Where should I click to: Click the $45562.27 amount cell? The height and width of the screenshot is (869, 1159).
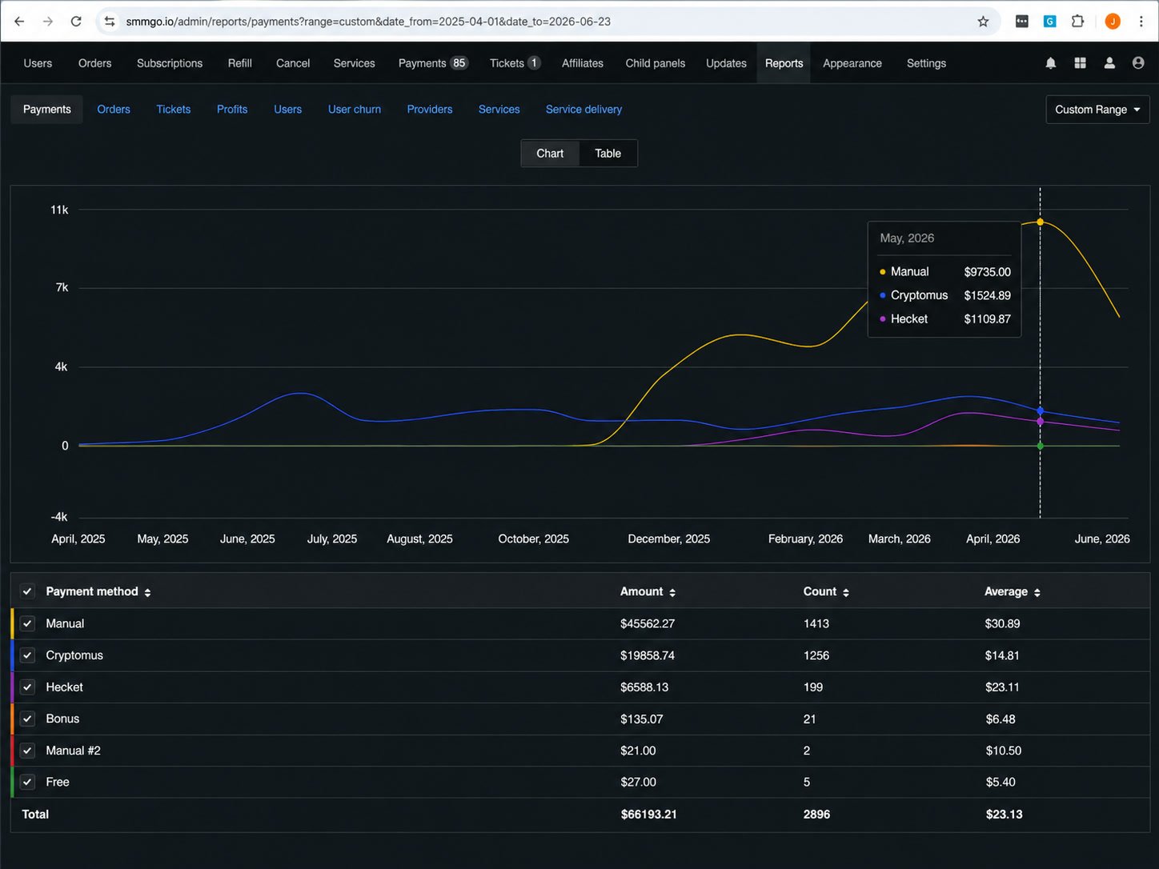pyautogui.click(x=648, y=623)
